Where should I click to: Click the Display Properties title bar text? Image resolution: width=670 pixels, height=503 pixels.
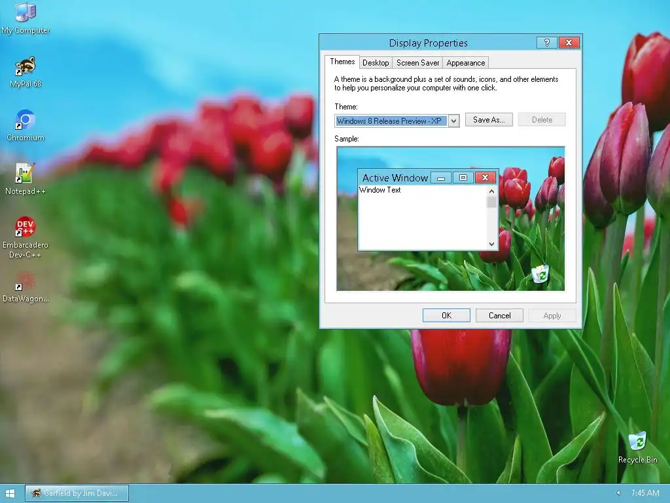pyautogui.click(x=428, y=43)
